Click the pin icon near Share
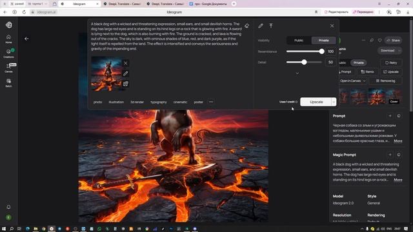This screenshot has height=232, width=413. (x=372, y=40)
